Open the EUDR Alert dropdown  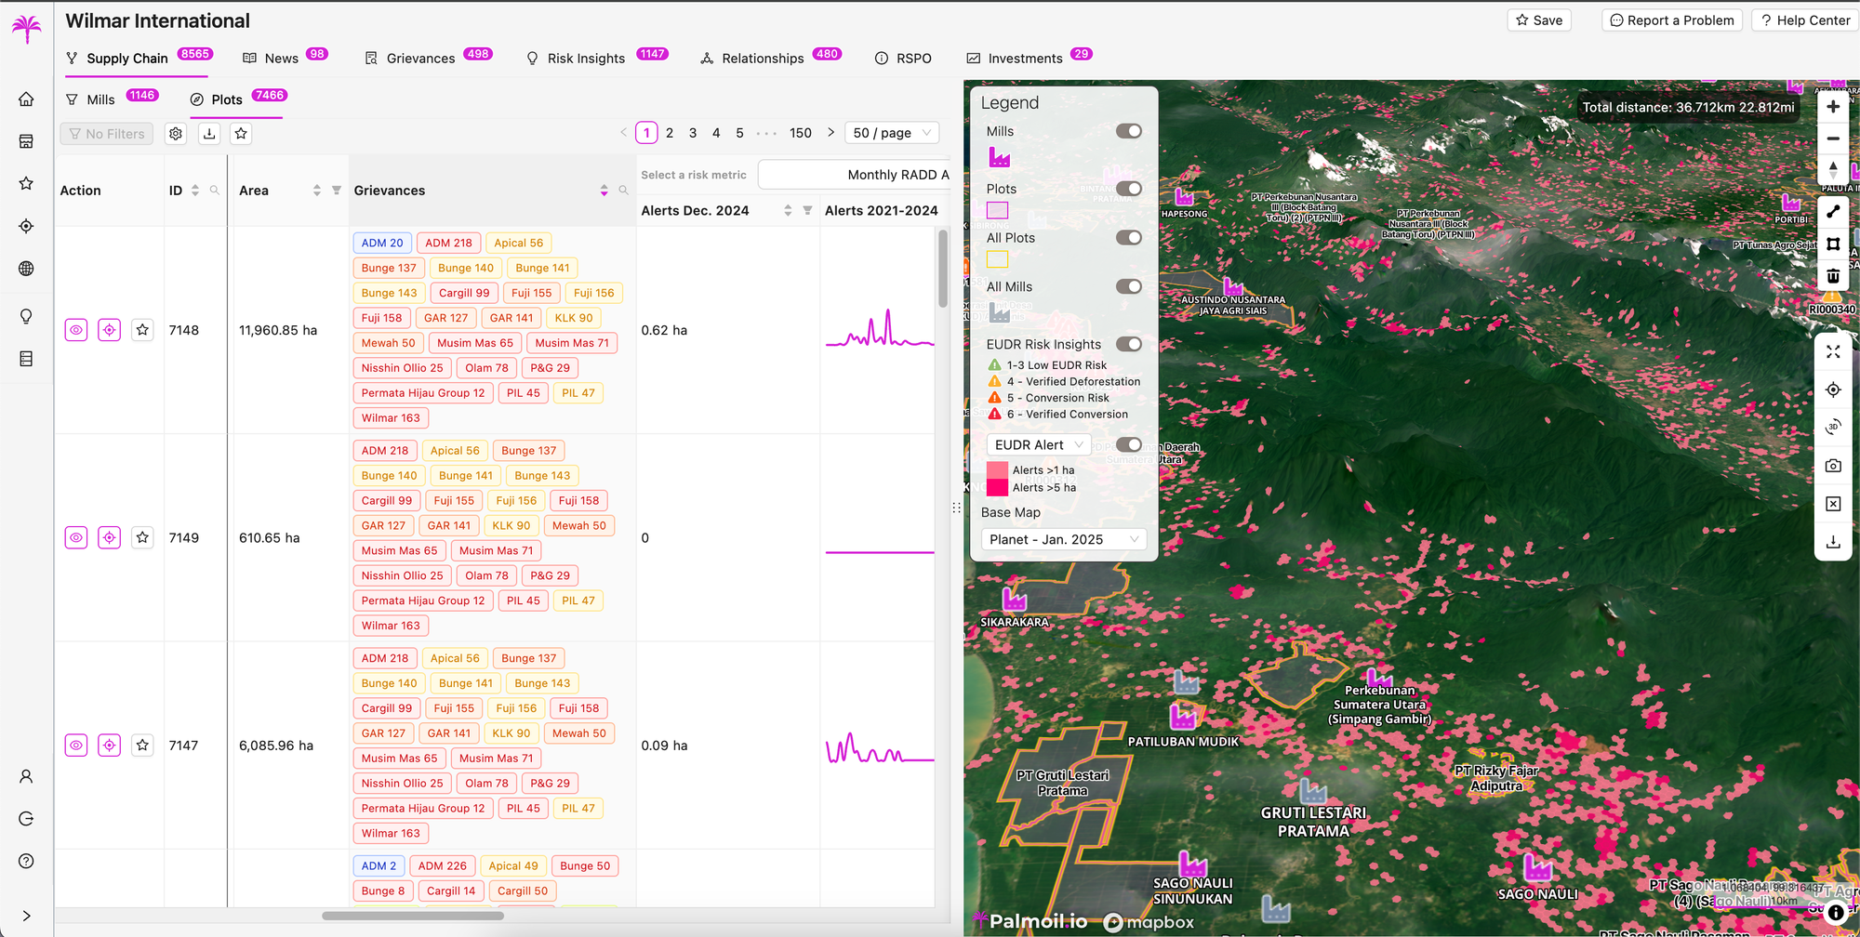(x=1038, y=445)
